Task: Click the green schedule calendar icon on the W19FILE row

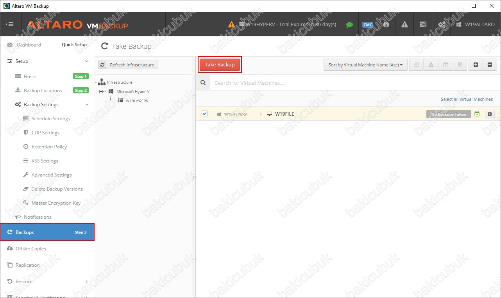Action: click(x=477, y=114)
